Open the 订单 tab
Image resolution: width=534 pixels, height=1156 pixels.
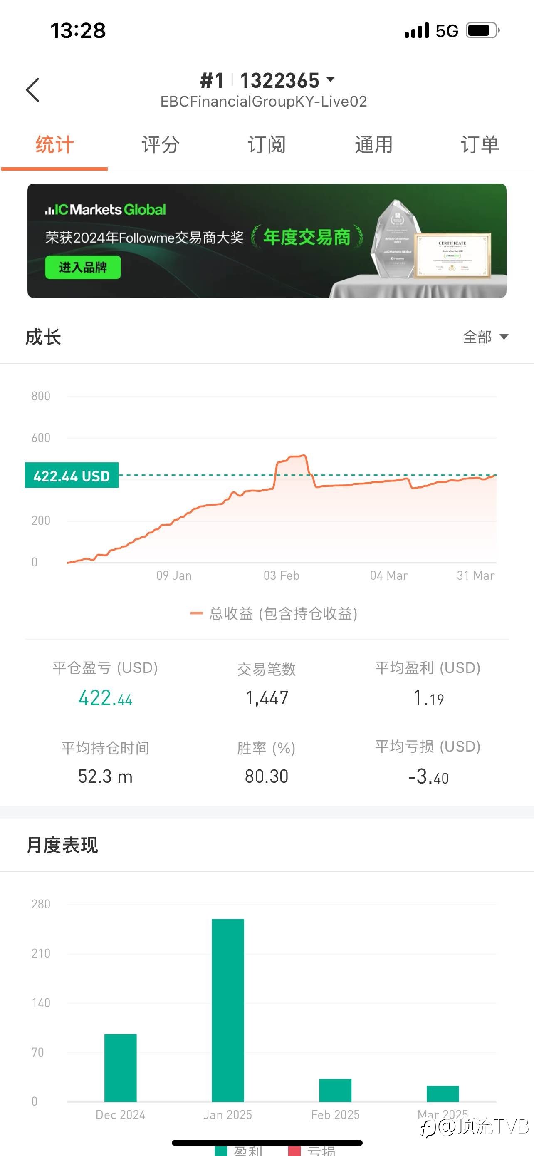point(480,145)
